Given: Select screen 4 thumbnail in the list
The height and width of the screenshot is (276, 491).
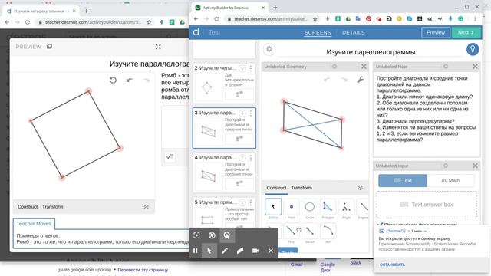Looking at the screenshot, I should [224, 172].
